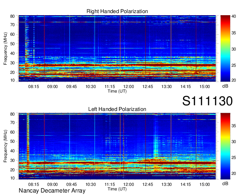Click the 11:15 tick label under top plot
240x195 pixels.
point(110,87)
